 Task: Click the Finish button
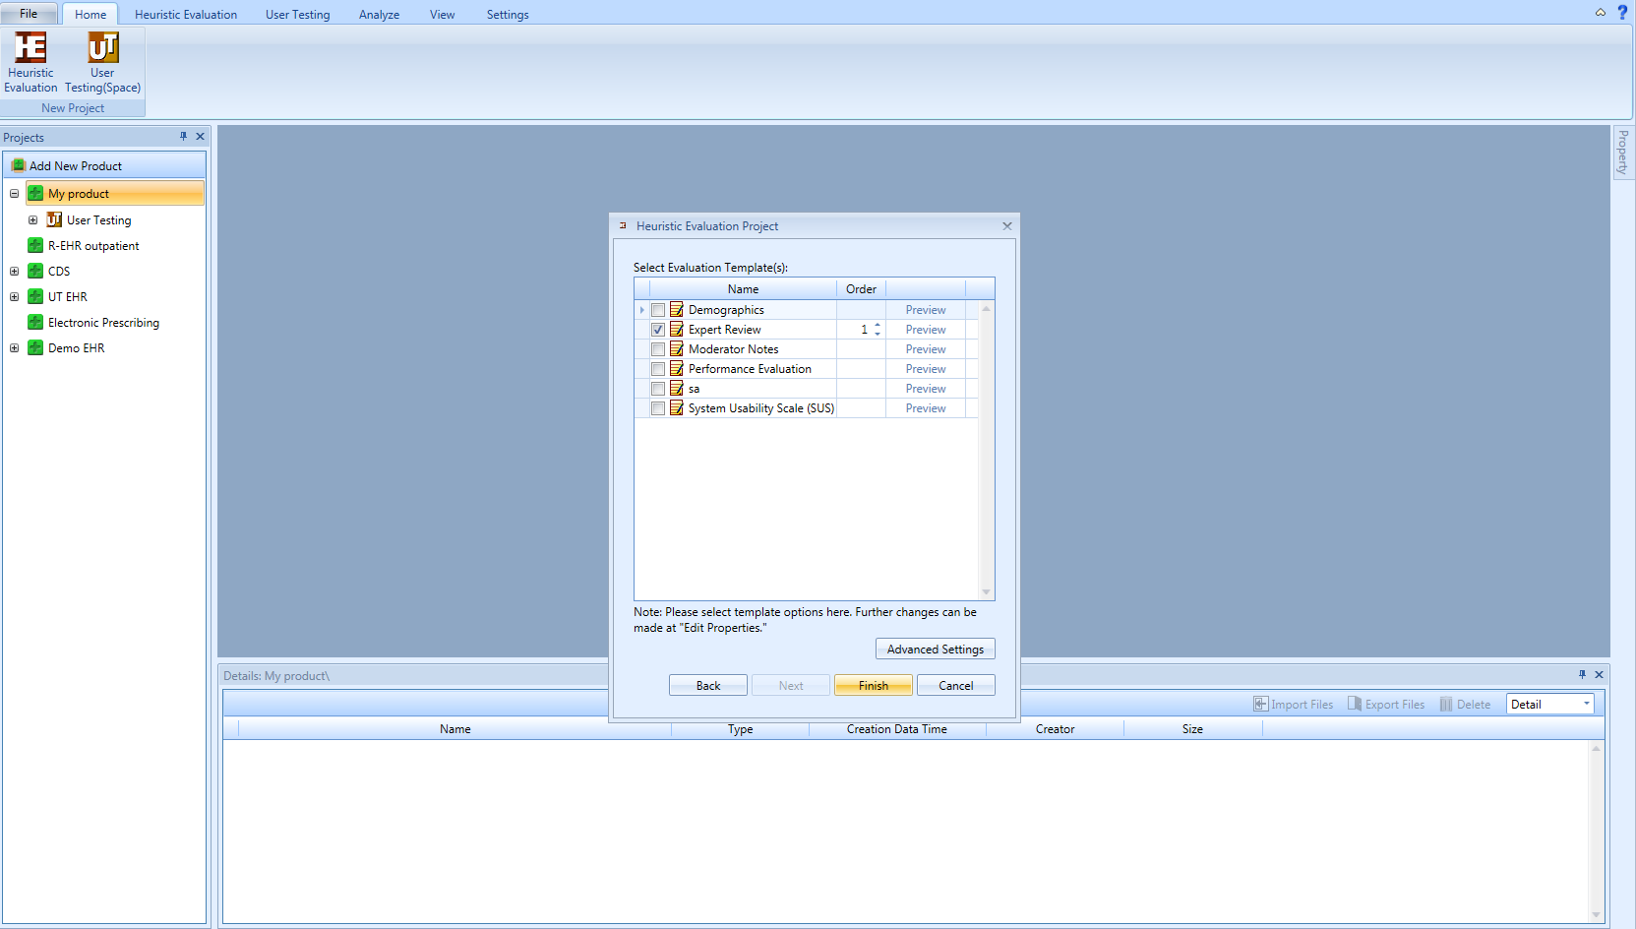[x=873, y=686]
